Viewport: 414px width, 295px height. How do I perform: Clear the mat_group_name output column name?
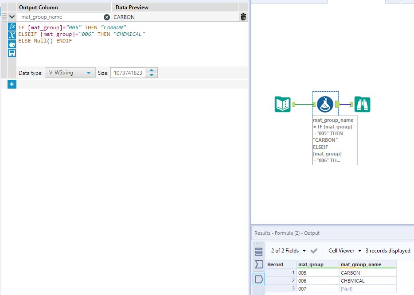pyautogui.click(x=105, y=17)
